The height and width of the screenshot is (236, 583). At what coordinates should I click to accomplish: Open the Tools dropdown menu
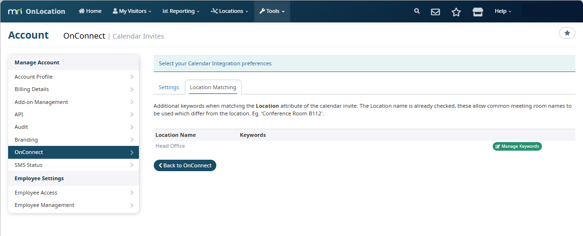coord(272,11)
